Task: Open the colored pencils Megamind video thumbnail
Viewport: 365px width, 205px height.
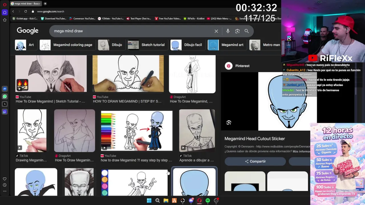Action: tap(137, 131)
